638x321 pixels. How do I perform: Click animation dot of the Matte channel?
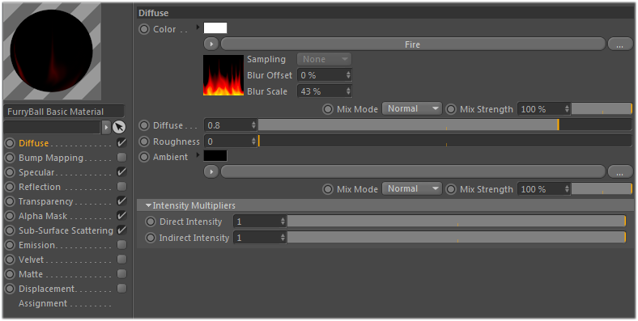pyautogui.click(x=10, y=274)
